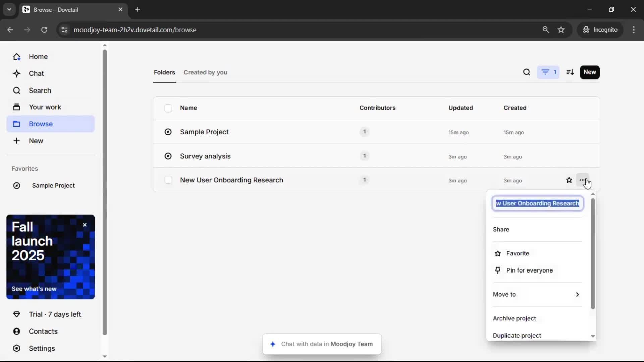644x362 pixels.
Task: Open the tab search dropdown arrow
Action: click(x=9, y=9)
